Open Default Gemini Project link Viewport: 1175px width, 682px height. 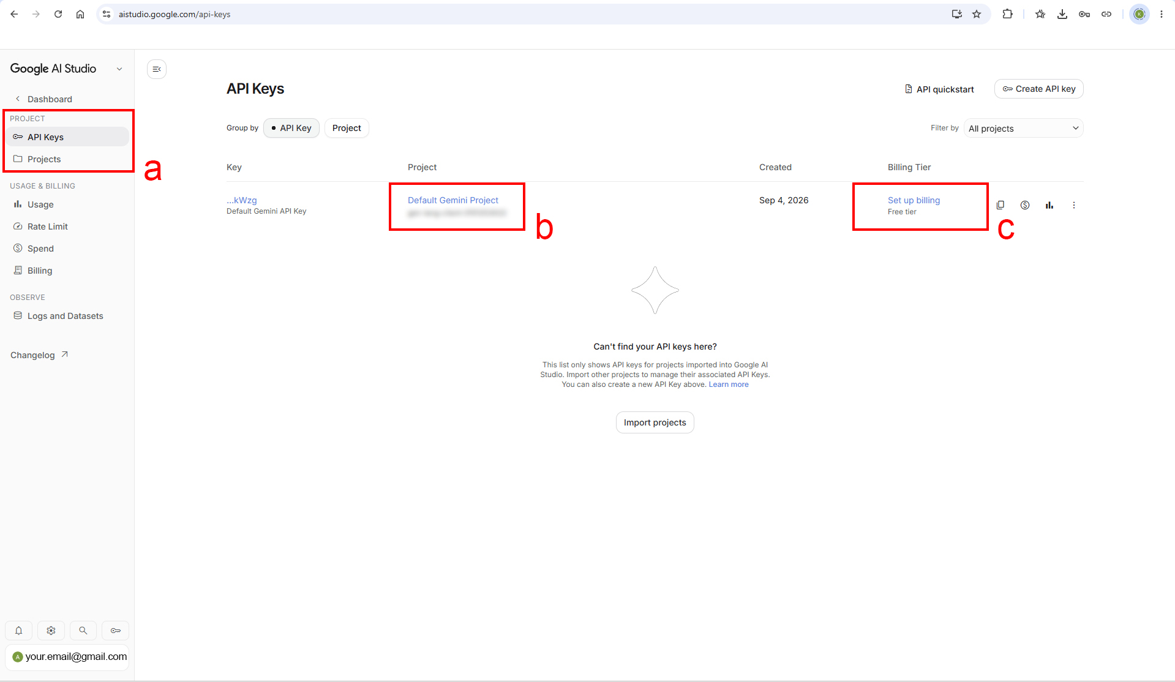pyautogui.click(x=453, y=200)
